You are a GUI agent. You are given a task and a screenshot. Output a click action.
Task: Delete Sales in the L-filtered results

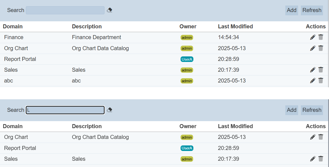click(x=321, y=159)
